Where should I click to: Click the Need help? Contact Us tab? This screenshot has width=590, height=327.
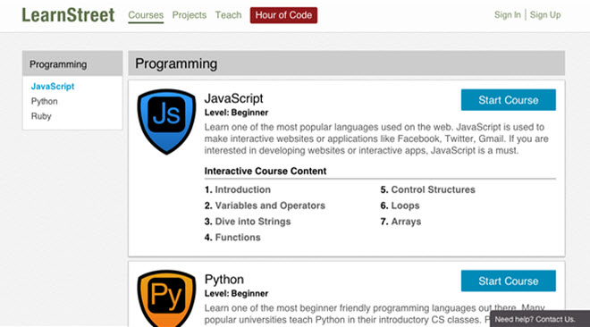[x=540, y=319]
